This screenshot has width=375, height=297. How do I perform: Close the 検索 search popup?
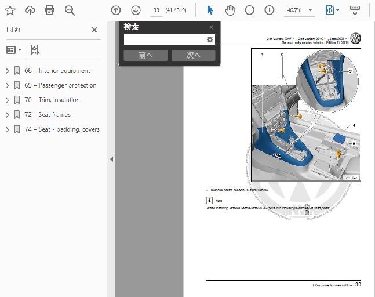pos(212,27)
